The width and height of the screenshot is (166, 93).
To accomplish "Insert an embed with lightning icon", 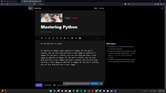I will coord(76,38).
